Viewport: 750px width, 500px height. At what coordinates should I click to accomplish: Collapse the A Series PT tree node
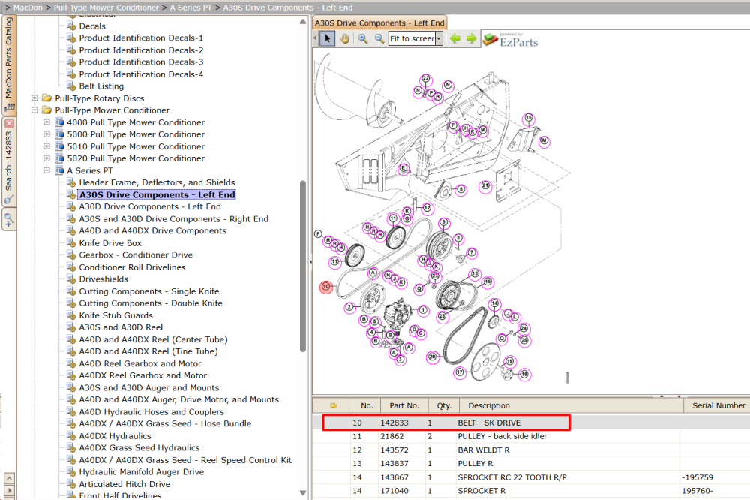tap(46, 170)
